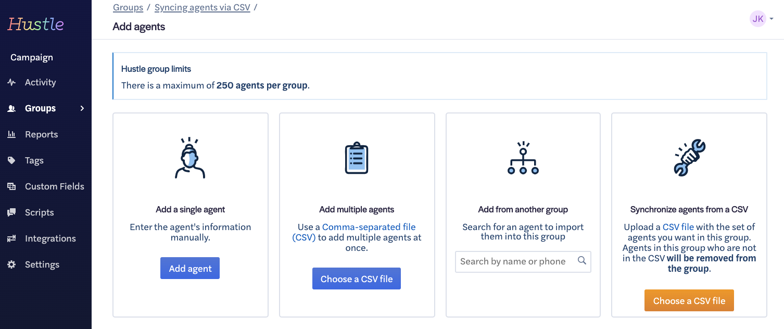This screenshot has height=329, width=784.
Task: Click the clipboard multiple agents icon
Action: (357, 158)
